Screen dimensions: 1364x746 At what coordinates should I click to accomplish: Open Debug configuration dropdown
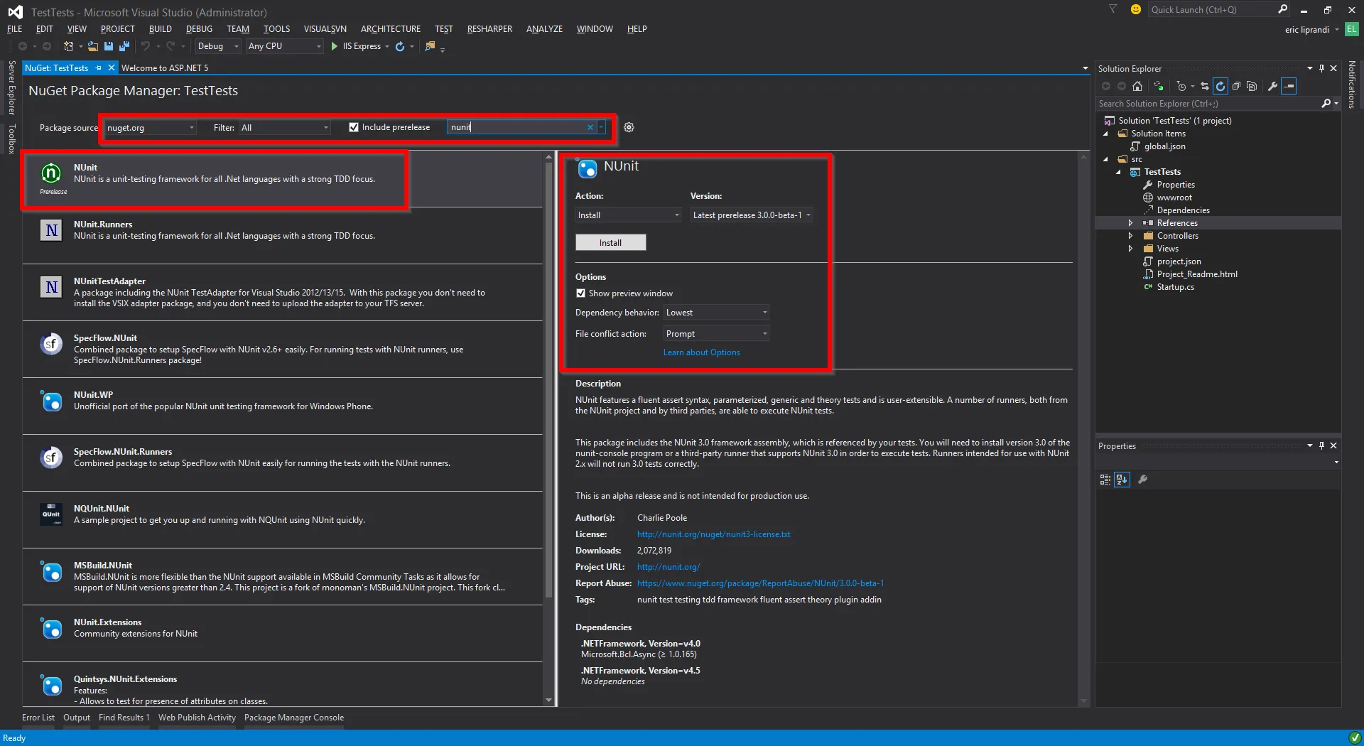(x=217, y=46)
